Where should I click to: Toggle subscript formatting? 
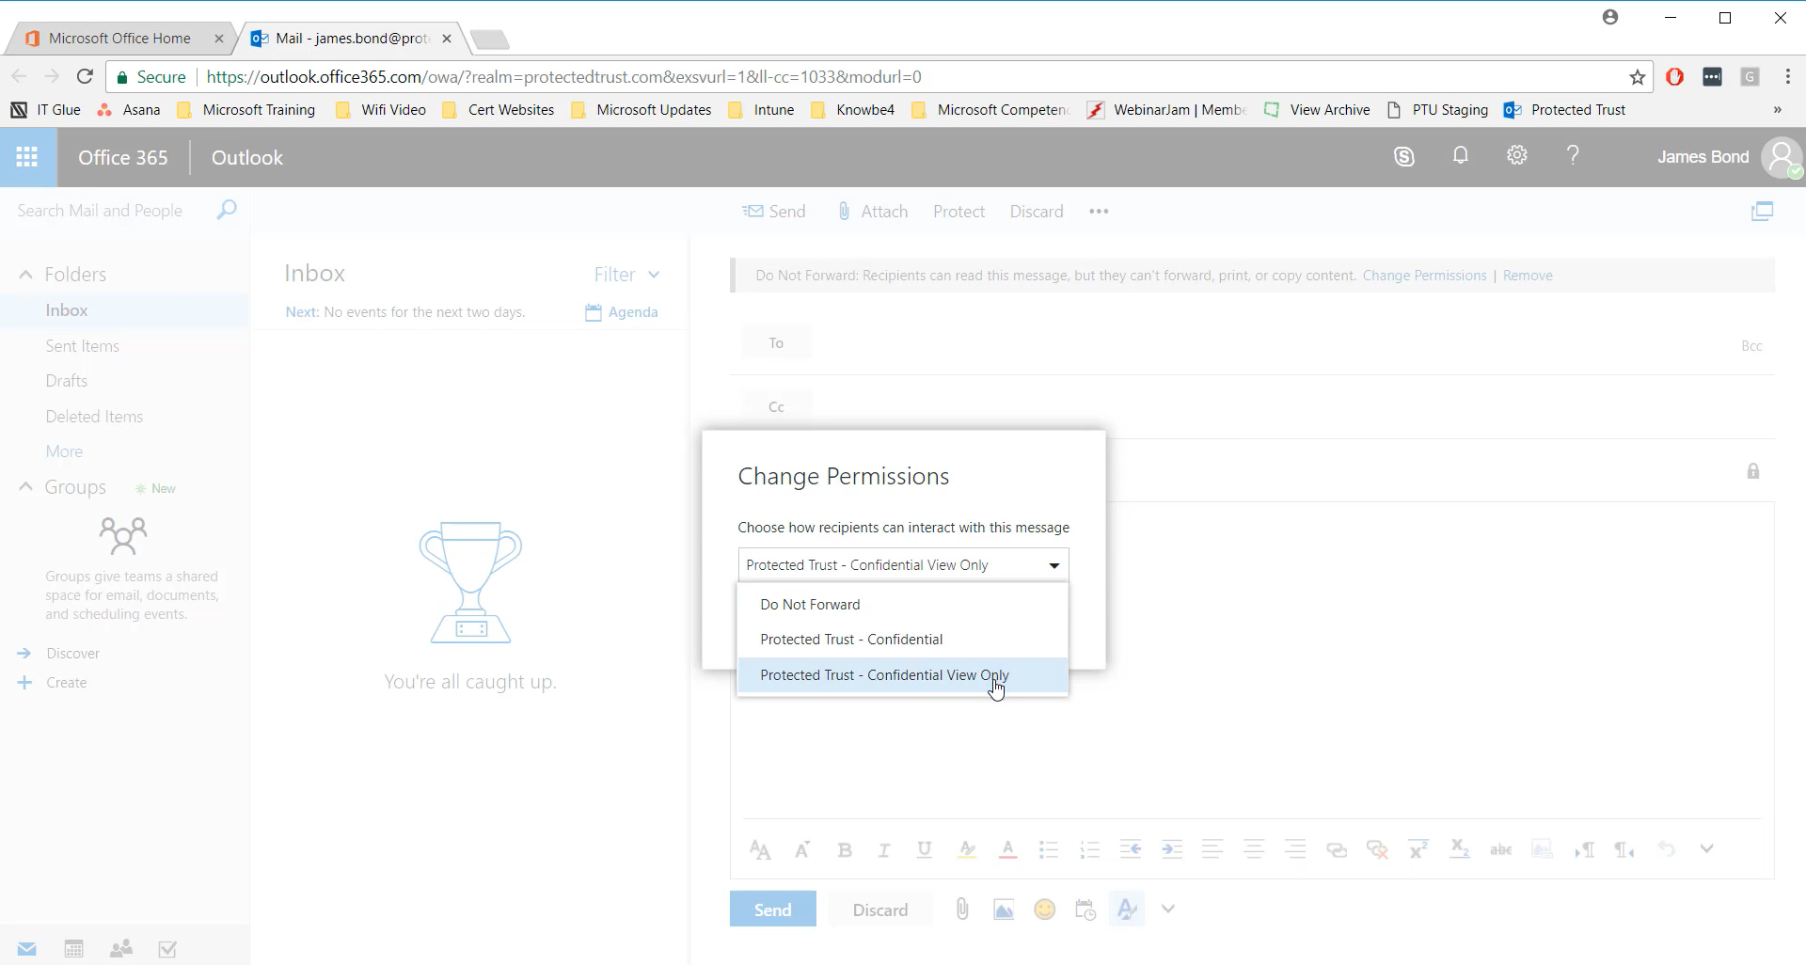pos(1460,849)
